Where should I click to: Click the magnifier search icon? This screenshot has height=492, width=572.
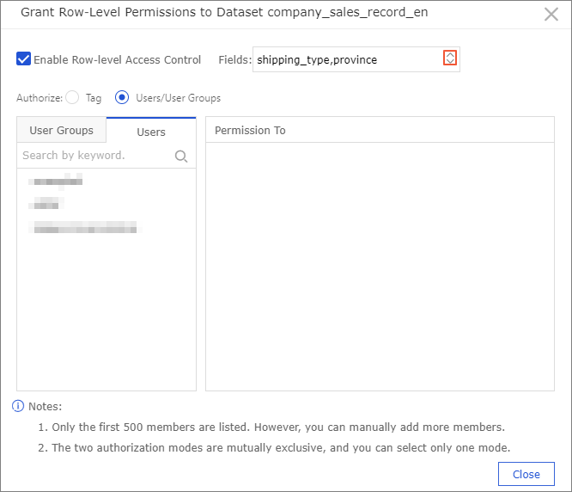[181, 157]
